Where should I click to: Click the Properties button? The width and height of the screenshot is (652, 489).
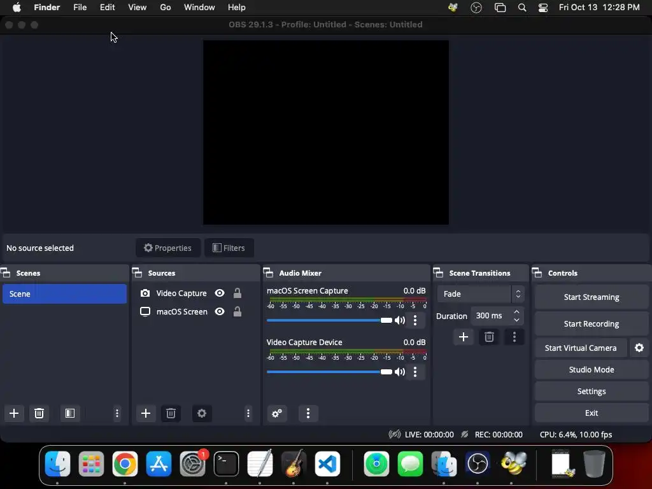click(168, 248)
